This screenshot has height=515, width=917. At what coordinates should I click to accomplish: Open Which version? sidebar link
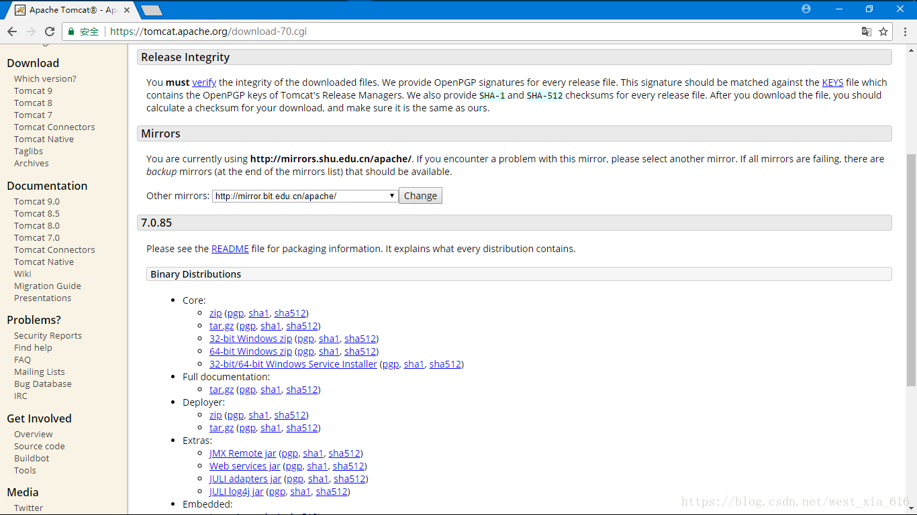coord(45,78)
